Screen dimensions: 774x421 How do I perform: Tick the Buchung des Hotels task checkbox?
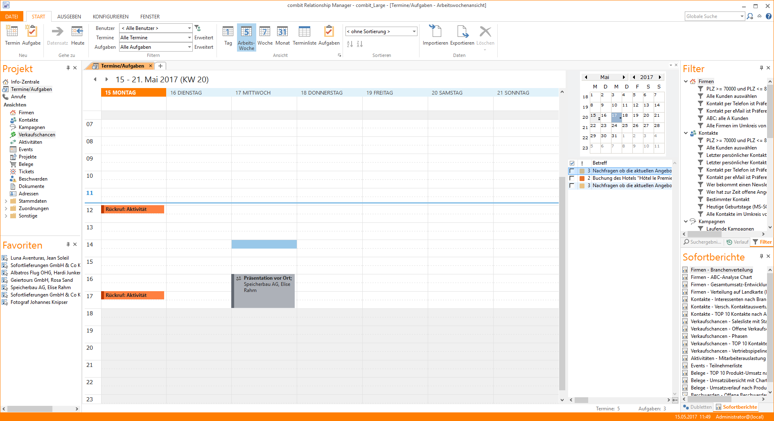[572, 179]
